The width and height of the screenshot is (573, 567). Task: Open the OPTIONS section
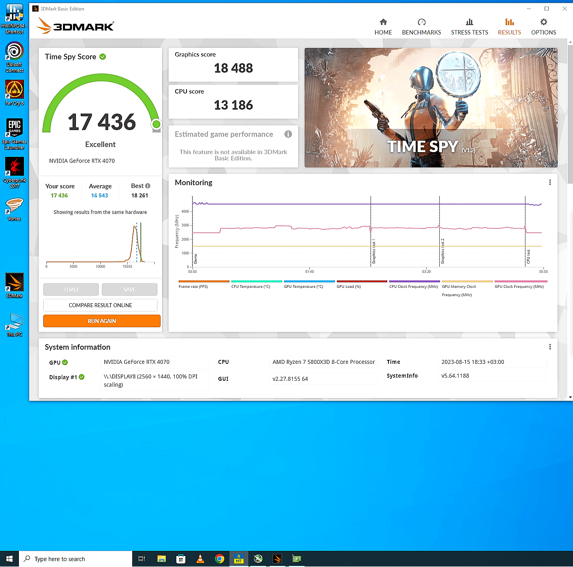tap(543, 27)
